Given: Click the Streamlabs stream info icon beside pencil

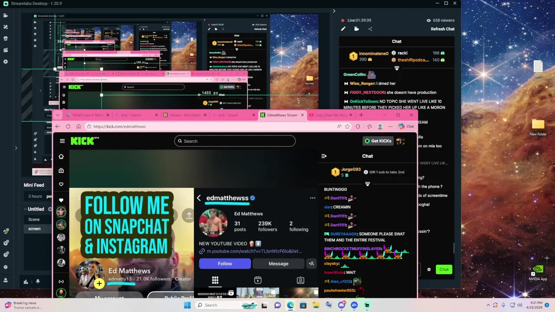Looking at the screenshot, I should click(356, 29).
